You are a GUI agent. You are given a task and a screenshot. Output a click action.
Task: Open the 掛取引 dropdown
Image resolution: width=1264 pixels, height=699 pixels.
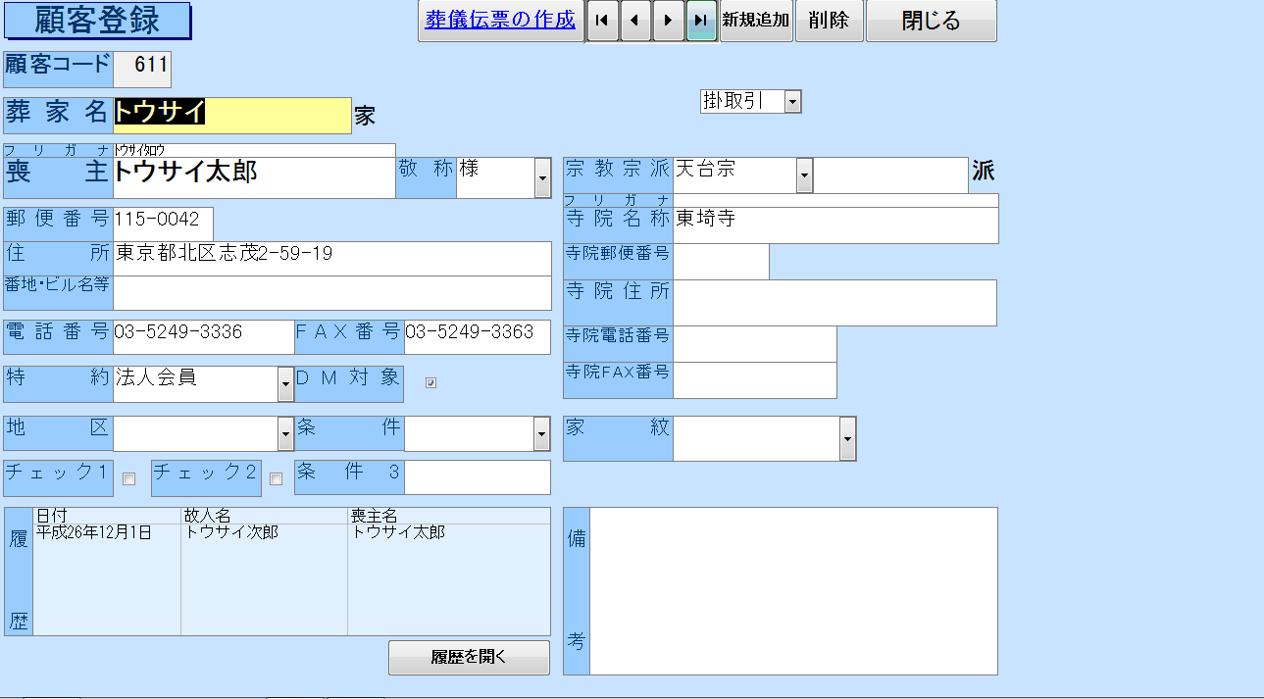(792, 101)
